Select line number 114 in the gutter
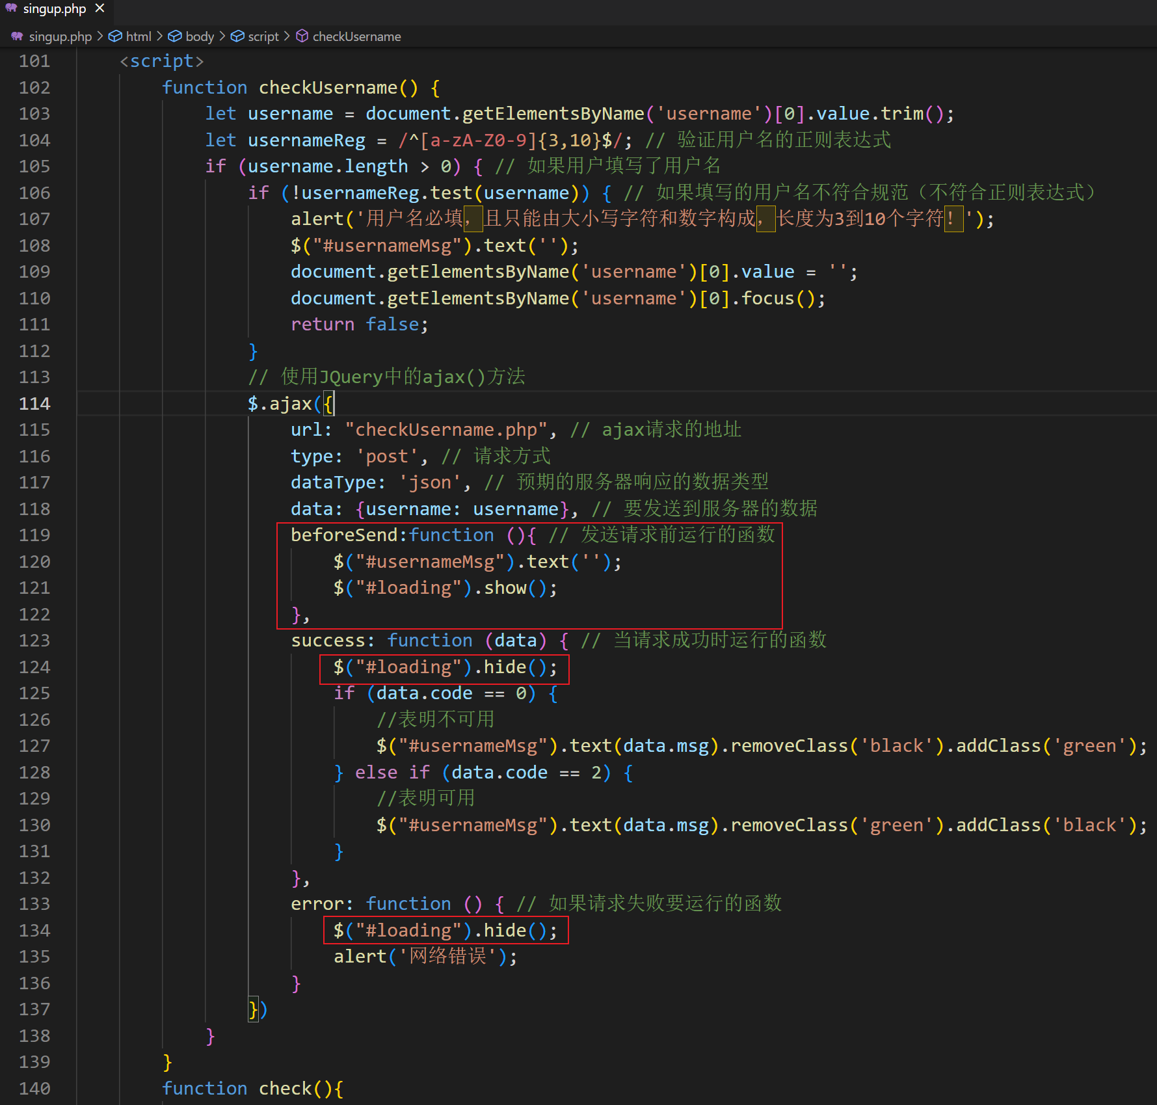The width and height of the screenshot is (1157, 1105). (x=34, y=404)
